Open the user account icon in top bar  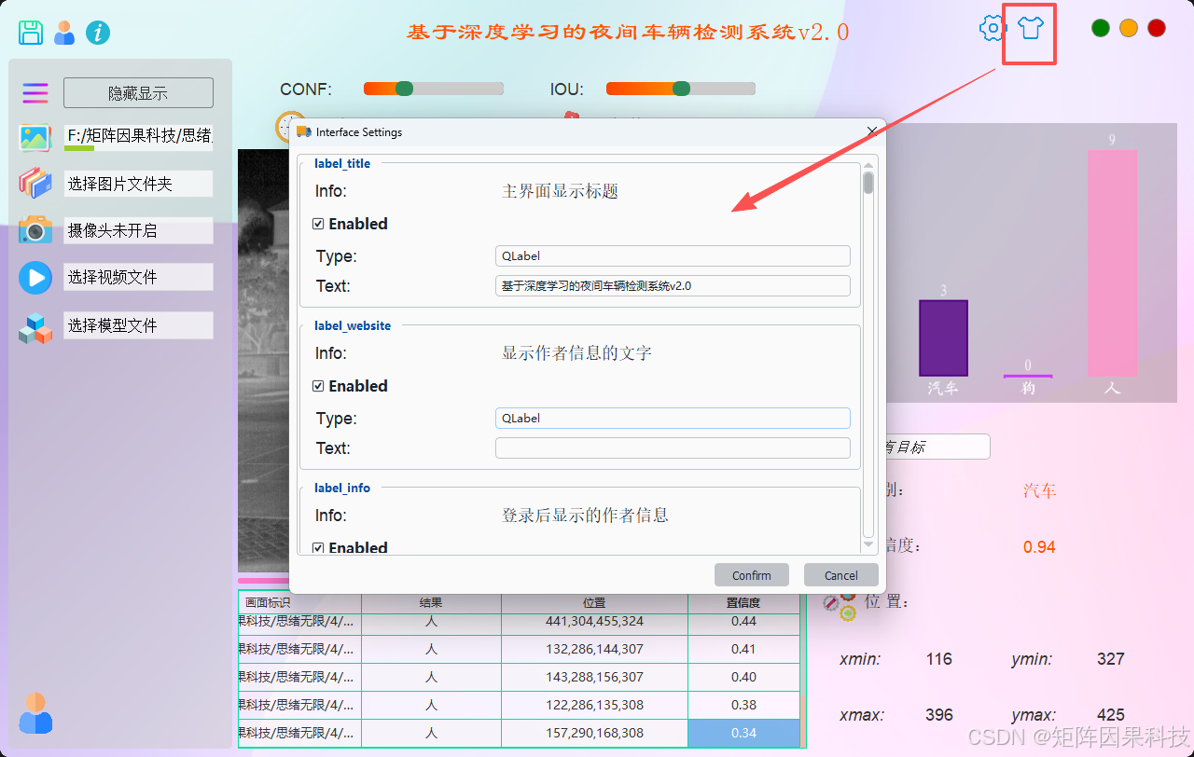(x=64, y=33)
